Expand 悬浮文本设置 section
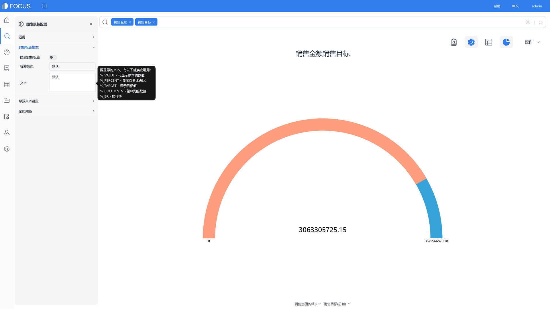The height and width of the screenshot is (309, 550). pyautogui.click(x=56, y=101)
